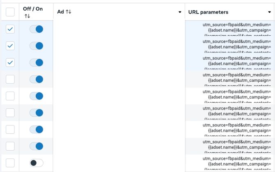Enable the switched-off toggle in last row
This screenshot has height=172, width=275.
pyautogui.click(x=37, y=163)
